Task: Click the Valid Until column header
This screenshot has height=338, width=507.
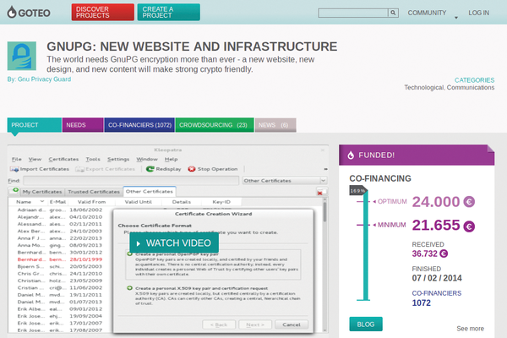Action: [x=138, y=202]
